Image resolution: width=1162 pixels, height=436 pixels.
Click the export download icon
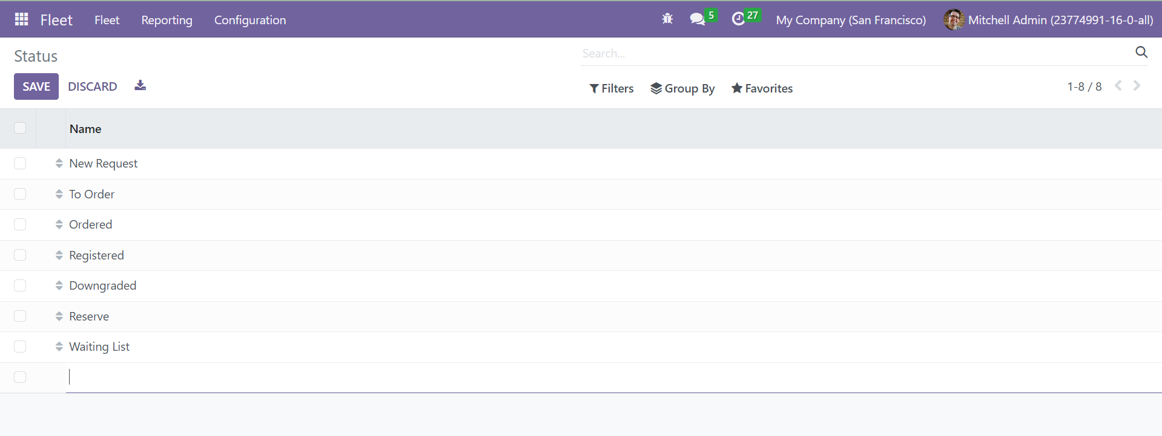point(140,85)
